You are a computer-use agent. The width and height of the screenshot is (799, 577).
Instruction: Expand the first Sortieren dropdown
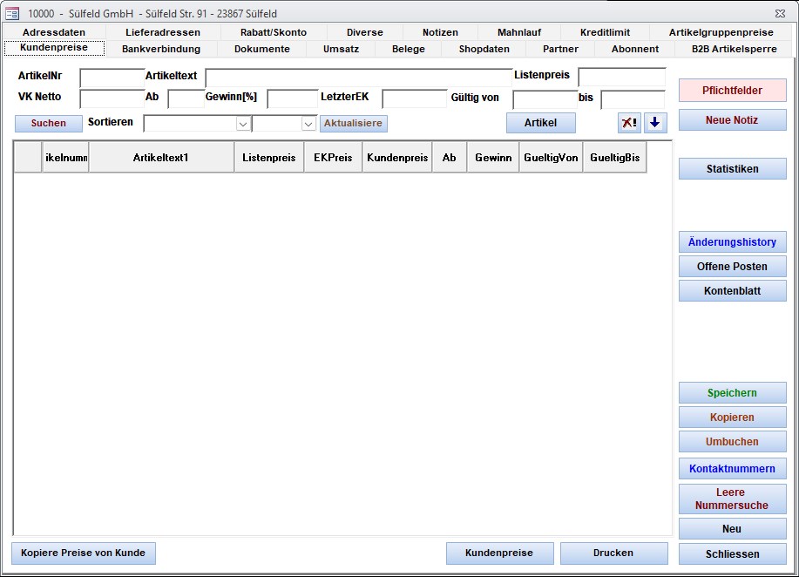(242, 124)
